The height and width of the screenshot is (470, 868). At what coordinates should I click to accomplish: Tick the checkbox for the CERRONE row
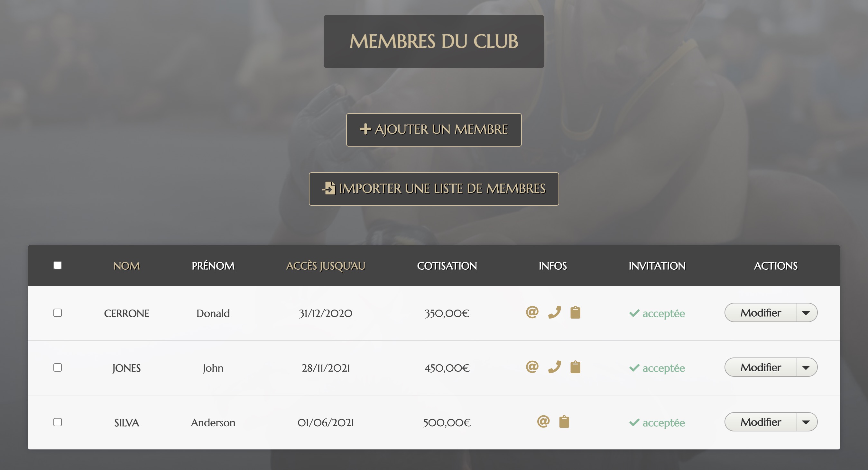click(x=58, y=313)
